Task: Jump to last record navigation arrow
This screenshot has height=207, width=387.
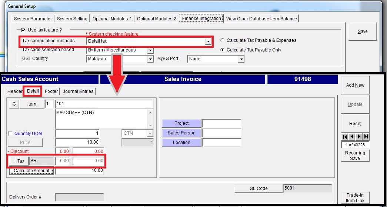Action: tap(366, 137)
